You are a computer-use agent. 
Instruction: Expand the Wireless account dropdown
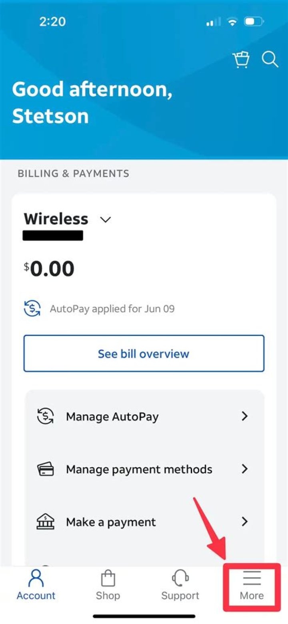(x=105, y=220)
